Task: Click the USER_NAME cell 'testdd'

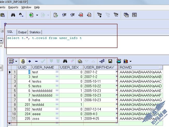Action: pyautogui.click(x=45, y=109)
